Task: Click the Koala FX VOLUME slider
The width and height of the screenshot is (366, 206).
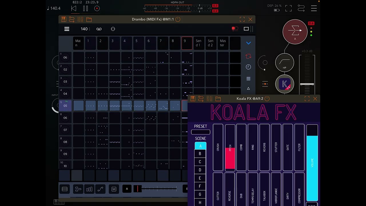Action: pos(312,163)
